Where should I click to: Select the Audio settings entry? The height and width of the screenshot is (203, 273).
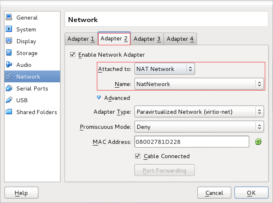pyautogui.click(x=32, y=64)
